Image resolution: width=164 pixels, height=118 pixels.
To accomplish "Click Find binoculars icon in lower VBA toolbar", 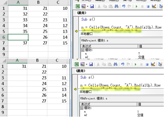I will point(115,64).
